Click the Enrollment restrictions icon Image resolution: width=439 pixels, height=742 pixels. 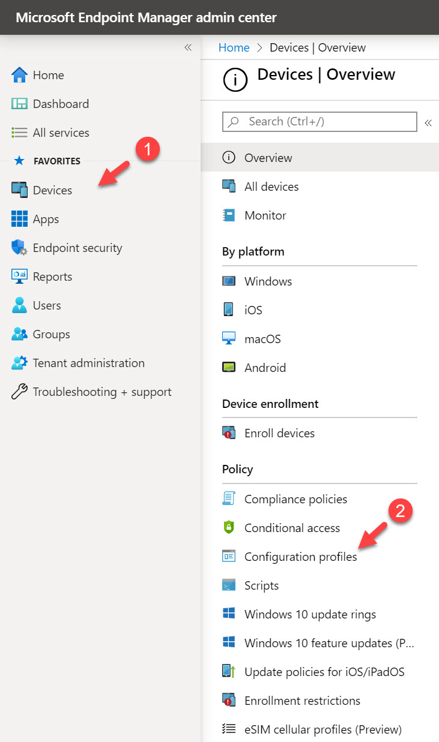point(229,701)
